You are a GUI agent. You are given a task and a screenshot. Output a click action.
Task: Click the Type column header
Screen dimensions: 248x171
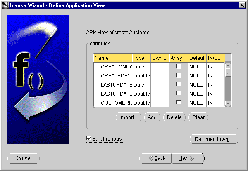click(x=141, y=58)
